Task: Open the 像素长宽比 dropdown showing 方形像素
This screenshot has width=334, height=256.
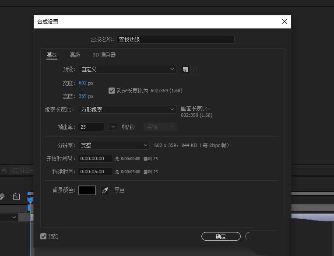Action: [127, 109]
